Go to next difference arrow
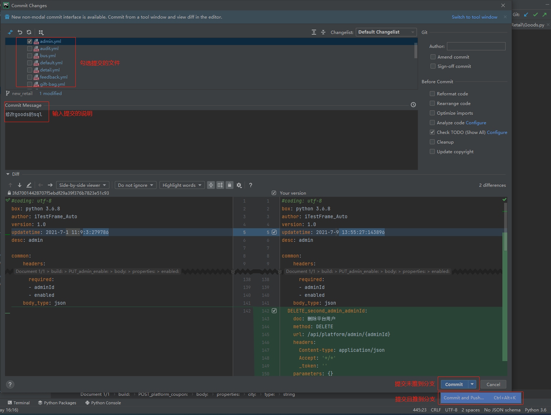This screenshot has height=415, width=551. pyautogui.click(x=20, y=185)
